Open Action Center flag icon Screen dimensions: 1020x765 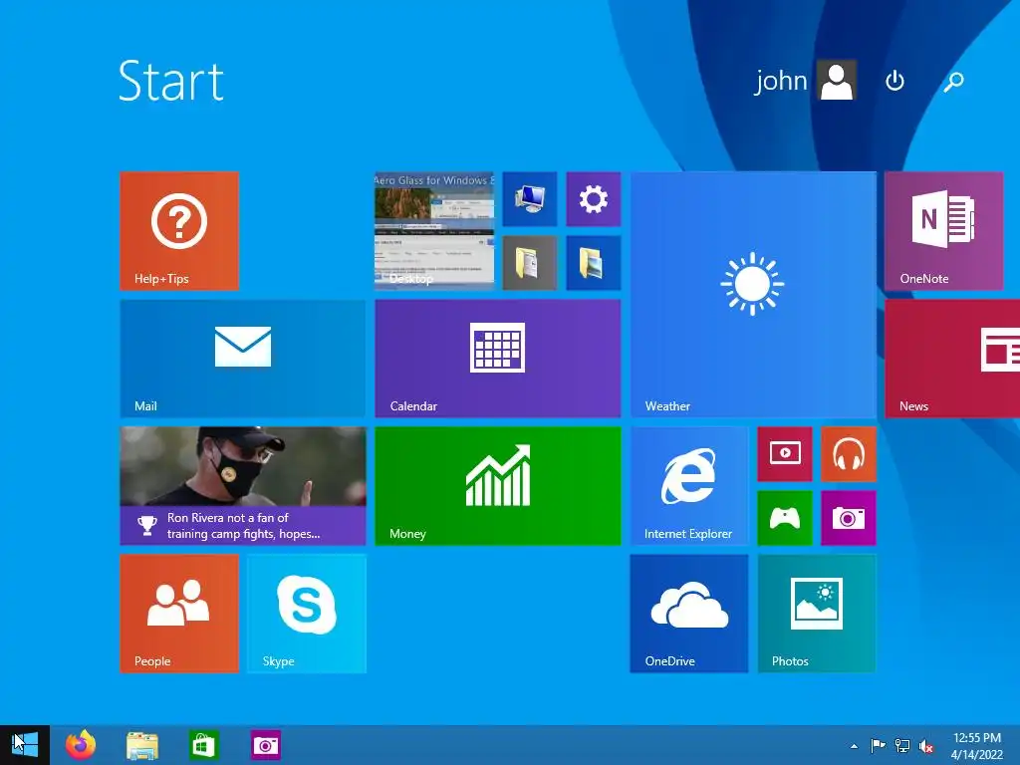coord(878,745)
